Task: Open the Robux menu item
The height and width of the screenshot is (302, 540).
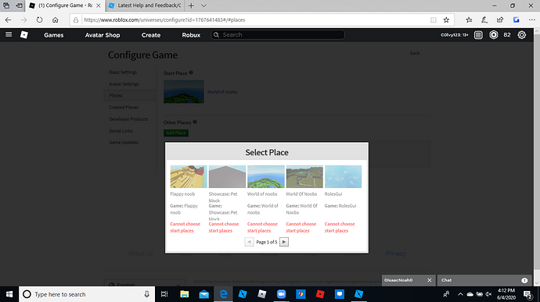Action: tap(191, 35)
